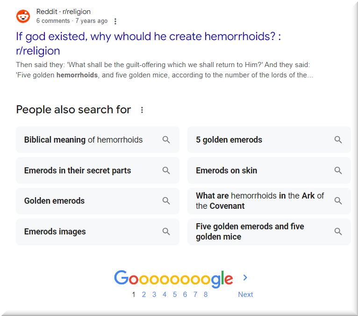Jump to results page 8
358x316 pixels.
206,295
